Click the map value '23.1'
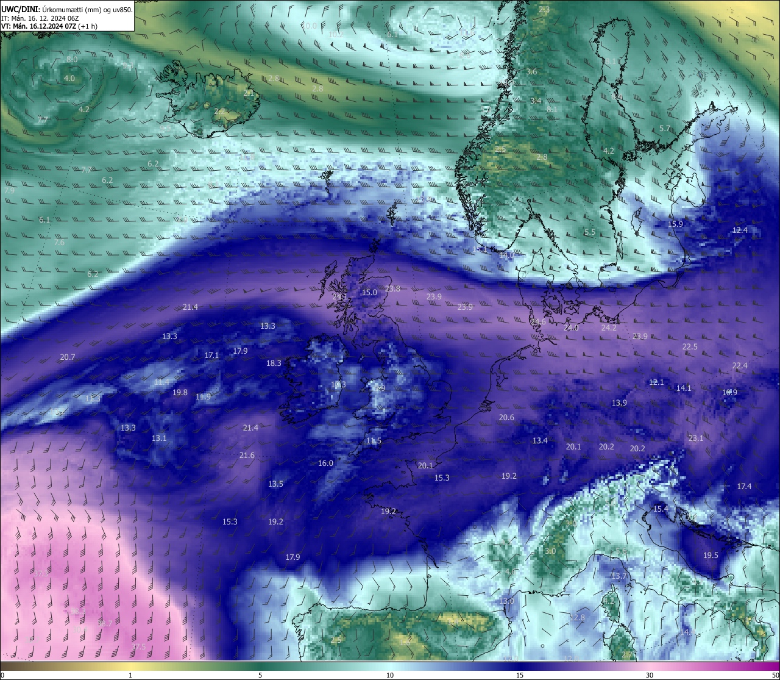This screenshot has height=680, width=780. tap(696, 438)
